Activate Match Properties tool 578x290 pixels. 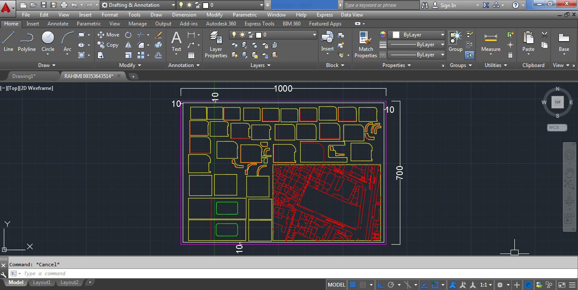click(366, 45)
